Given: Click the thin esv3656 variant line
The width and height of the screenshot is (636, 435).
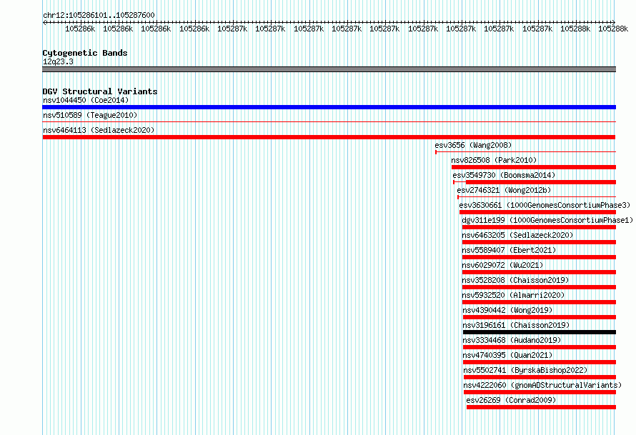Looking at the screenshot, I should pyautogui.click(x=525, y=152).
